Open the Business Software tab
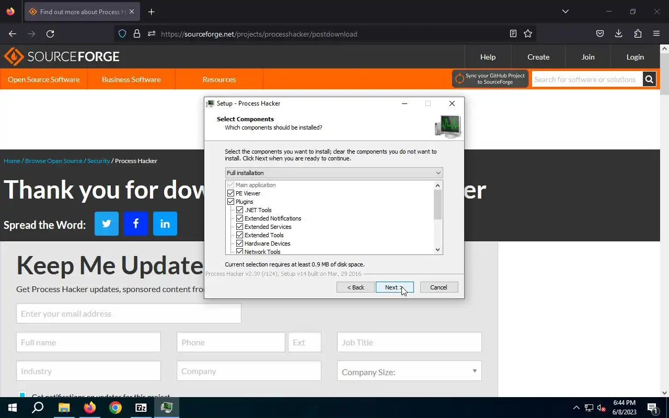Image resolution: width=669 pixels, height=418 pixels. (131, 79)
